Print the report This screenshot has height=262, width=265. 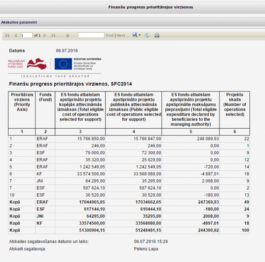click(157, 35)
